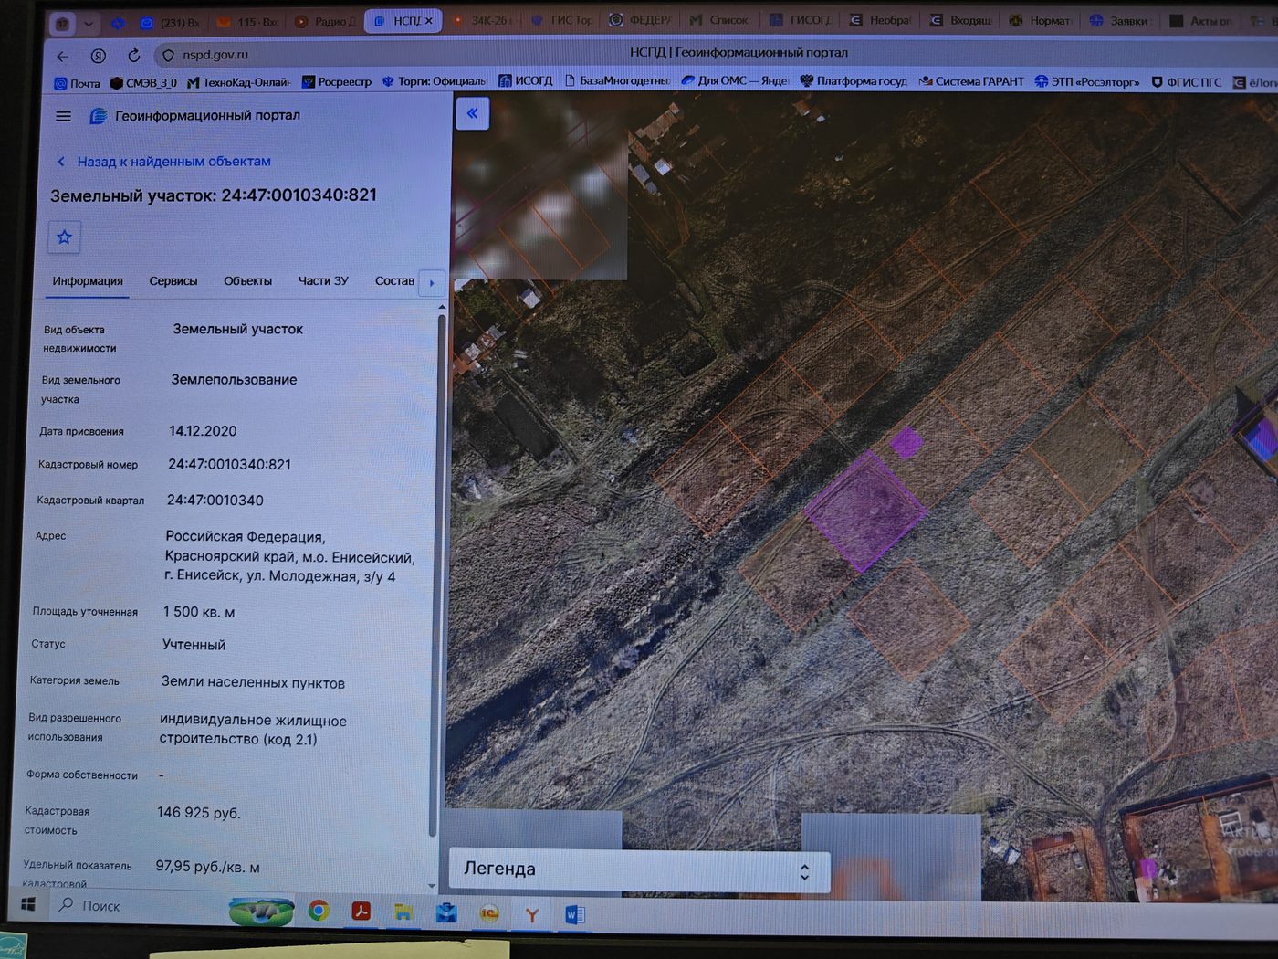1278x959 pixels.
Task: Click cadastral number value 24:47:0010340:821
Action: click(x=230, y=465)
